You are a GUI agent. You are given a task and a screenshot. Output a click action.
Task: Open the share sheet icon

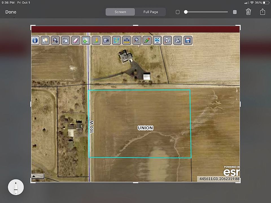[263, 12]
